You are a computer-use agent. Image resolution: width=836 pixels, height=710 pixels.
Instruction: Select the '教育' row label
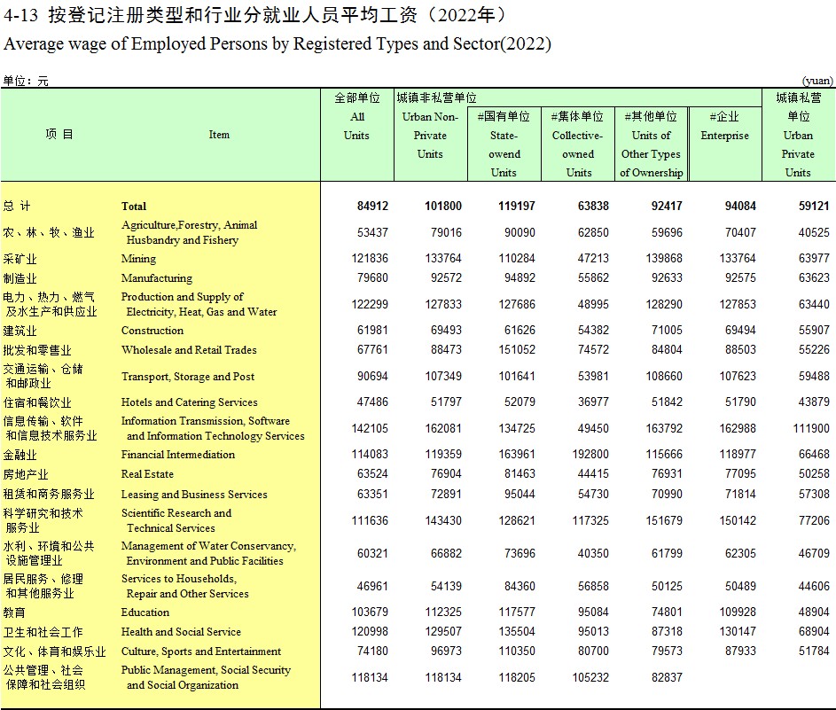(14, 612)
